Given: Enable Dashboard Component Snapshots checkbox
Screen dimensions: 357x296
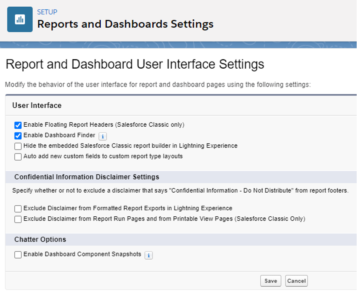Looking at the screenshot, I should 18,255.
